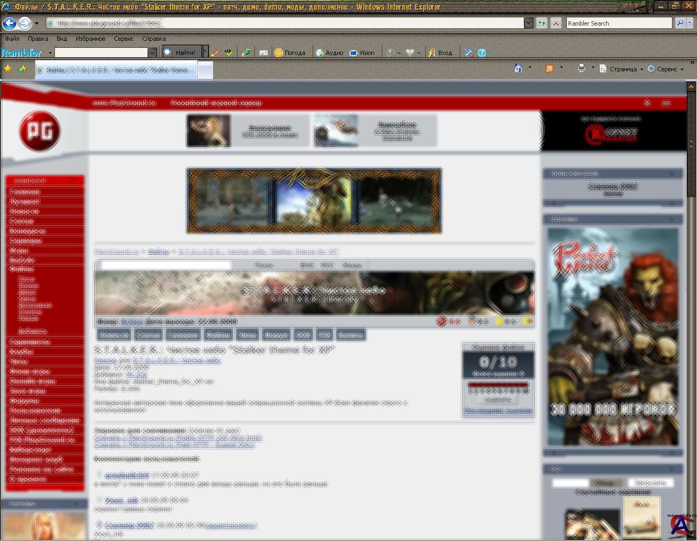Open the Rambler toolbar help question-mark icon
Screen dimensions: 697x541
pos(482,53)
